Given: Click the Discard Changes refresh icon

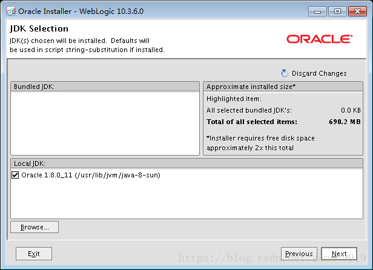Looking at the screenshot, I should pyautogui.click(x=285, y=73).
